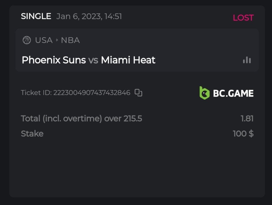Click the 'vs' text between teams
272x205 pixels.
pyautogui.click(x=93, y=60)
